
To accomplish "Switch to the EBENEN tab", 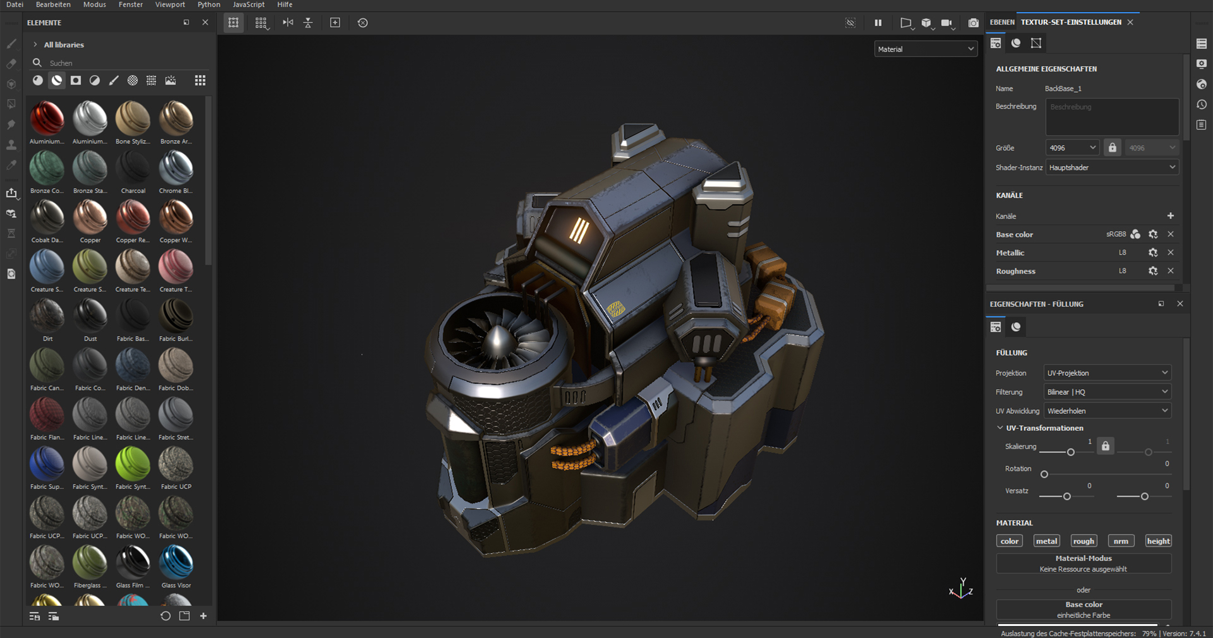I will click(1002, 22).
